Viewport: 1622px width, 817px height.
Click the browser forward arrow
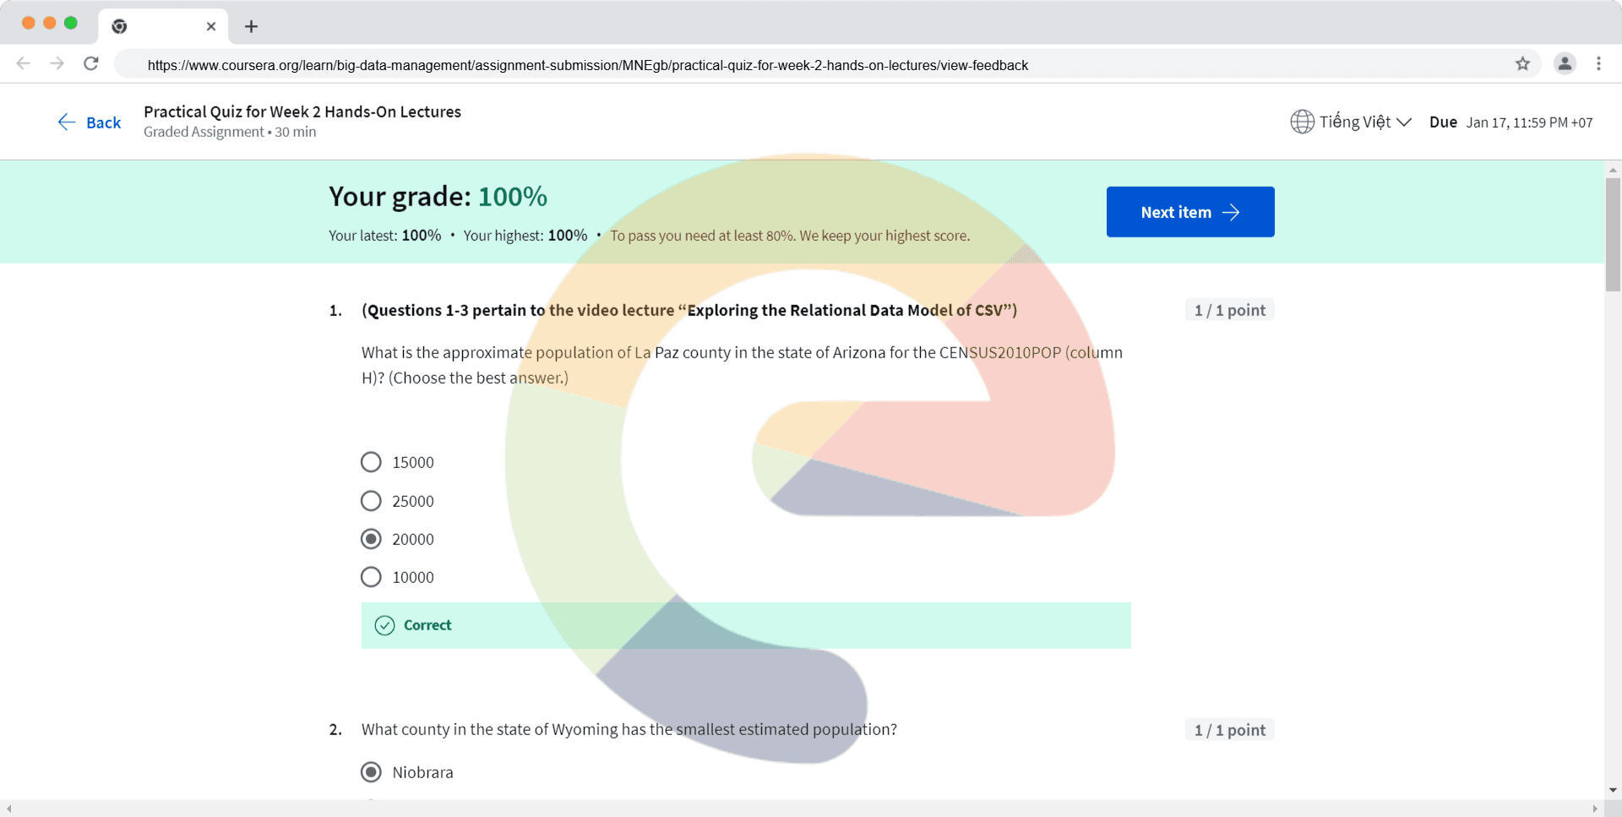click(x=57, y=63)
